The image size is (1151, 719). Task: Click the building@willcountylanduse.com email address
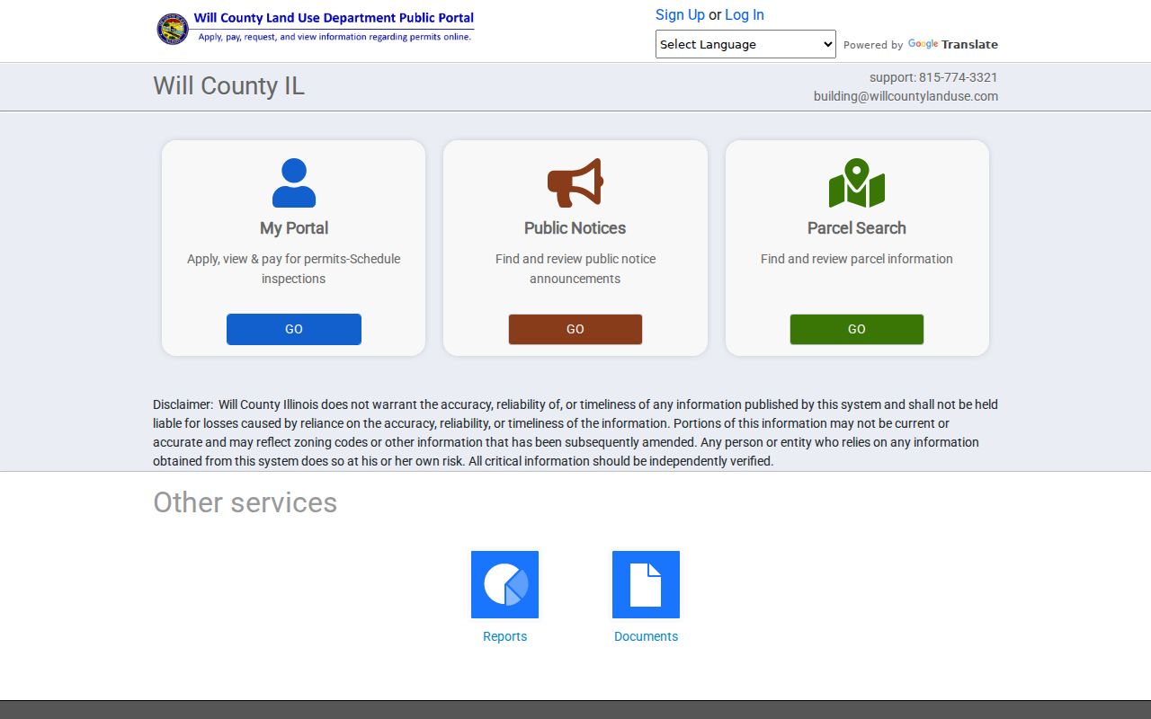coord(906,96)
